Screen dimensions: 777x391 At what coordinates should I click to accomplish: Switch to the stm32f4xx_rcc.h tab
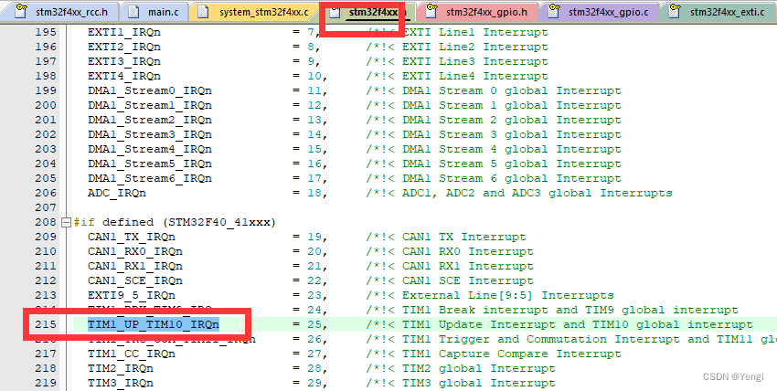coord(61,12)
